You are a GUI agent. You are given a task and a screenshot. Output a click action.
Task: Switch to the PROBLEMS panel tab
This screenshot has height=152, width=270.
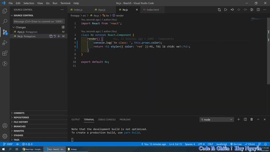[x=125, y=119]
